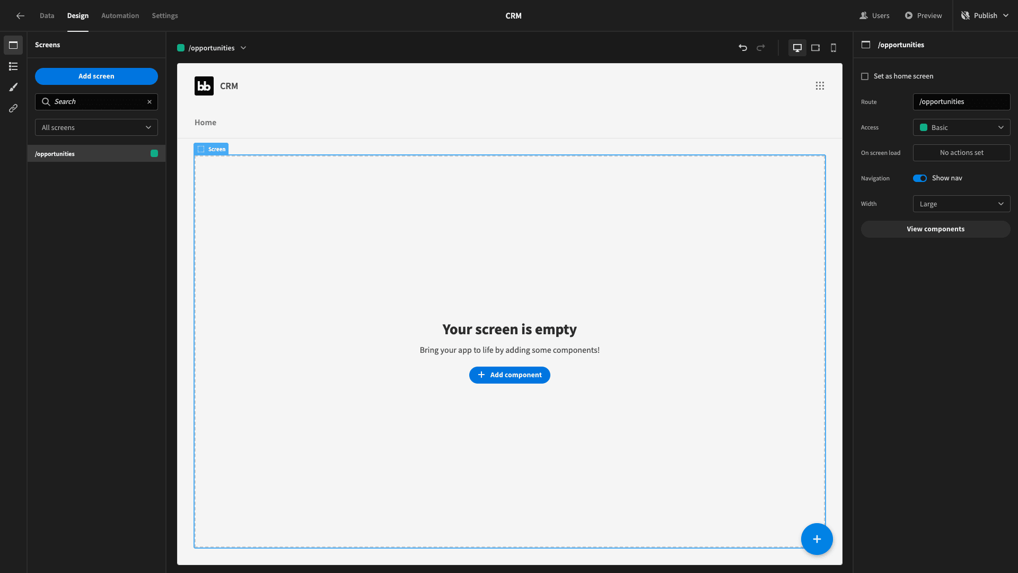Click the Screen label badge
This screenshot has width=1018, height=573.
pyautogui.click(x=211, y=149)
